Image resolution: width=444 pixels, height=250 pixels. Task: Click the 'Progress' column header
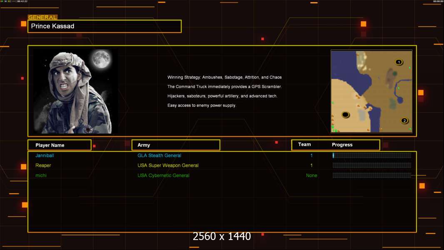(x=342, y=145)
